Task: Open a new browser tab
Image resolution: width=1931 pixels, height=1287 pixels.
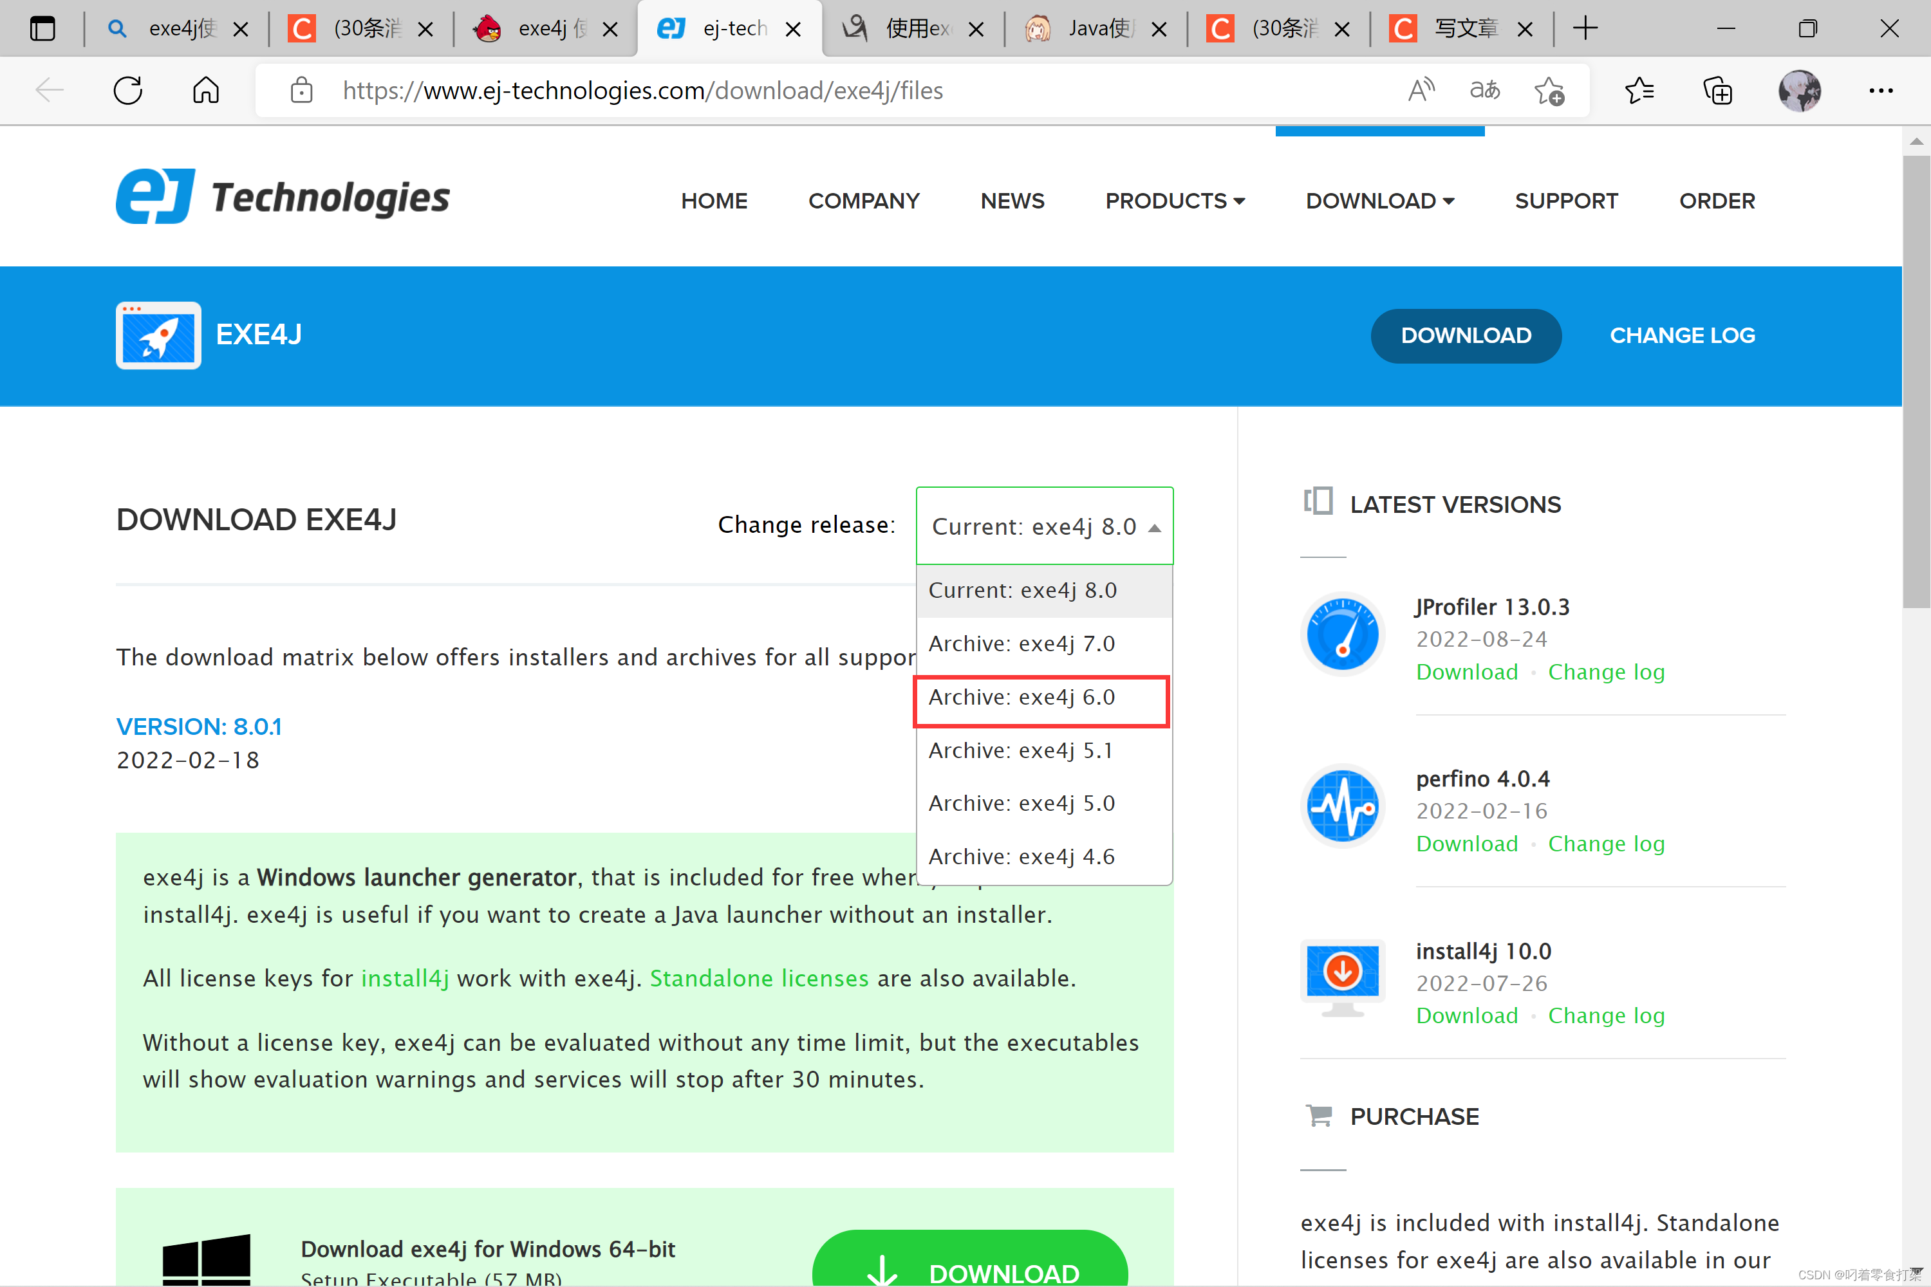Action: pos(1585,29)
